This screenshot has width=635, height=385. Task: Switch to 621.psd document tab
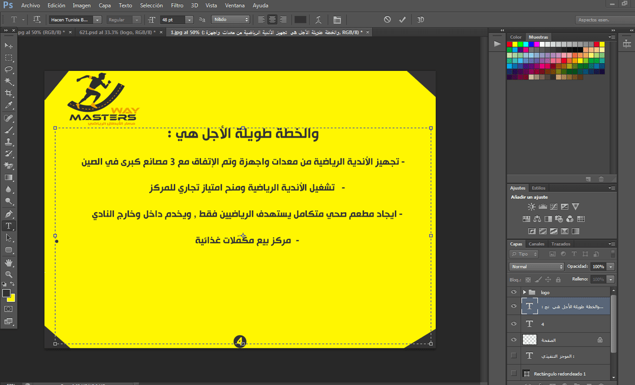tap(117, 32)
